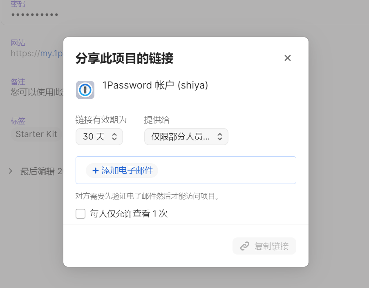Image resolution: width=369 pixels, height=288 pixels.
Task: Open the my.1p website link in background
Action: 37,53
